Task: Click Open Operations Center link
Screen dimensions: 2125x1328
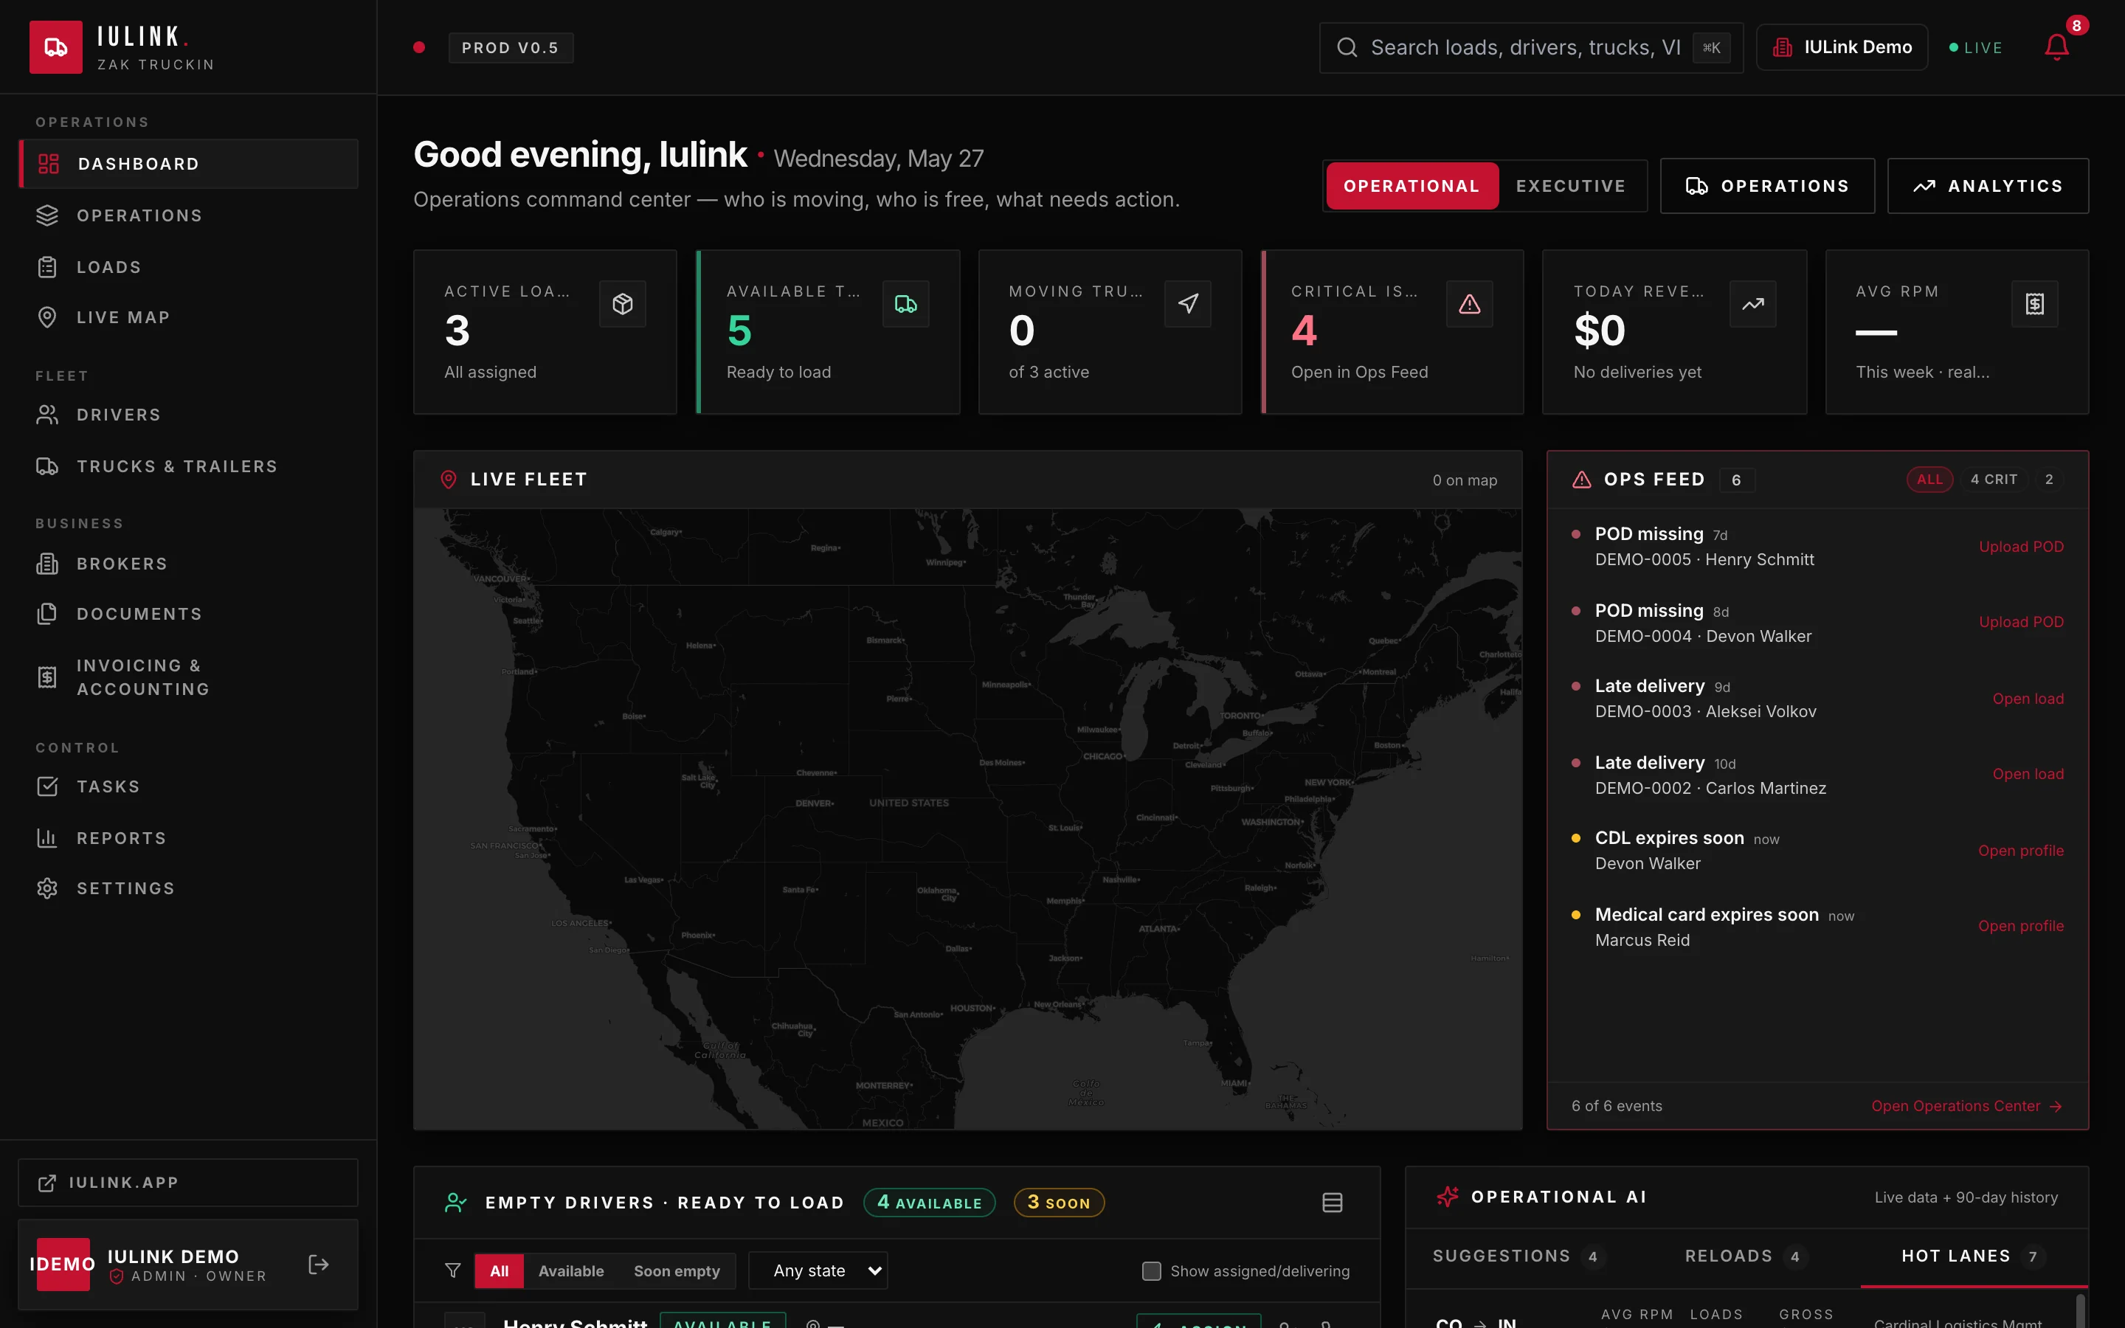Action: 1966,1106
